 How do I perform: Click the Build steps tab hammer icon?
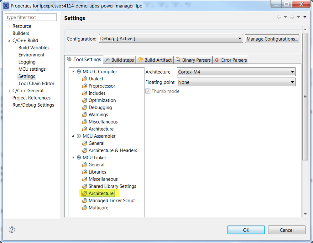[107, 60]
